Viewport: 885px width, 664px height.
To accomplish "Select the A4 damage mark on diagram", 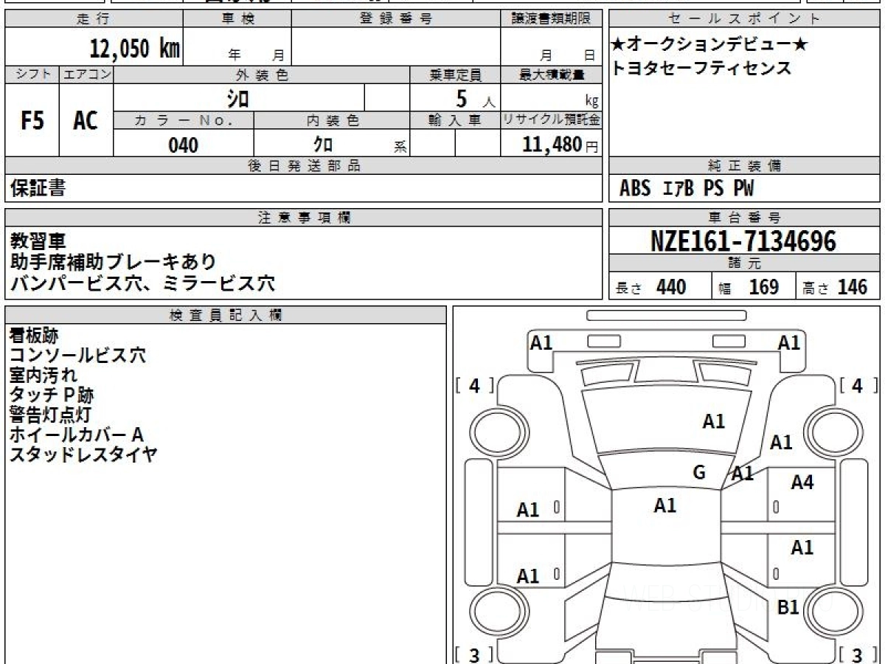I will pyautogui.click(x=802, y=483).
